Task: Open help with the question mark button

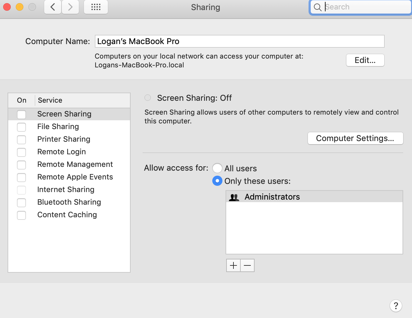Action: tap(396, 305)
